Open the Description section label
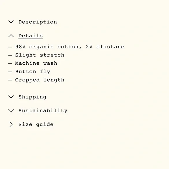Viewport: 169px width, 169px height. [38, 22]
